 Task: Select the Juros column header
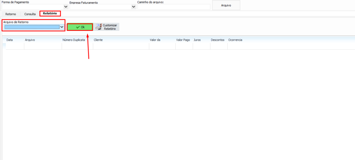pos(197,40)
